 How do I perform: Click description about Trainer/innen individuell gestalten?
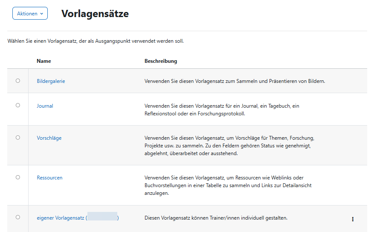[216, 218]
